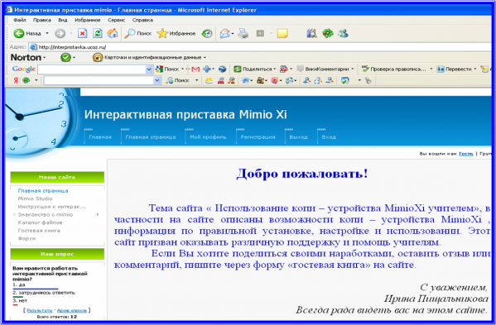Click the Norton green checkmark status icon
Image resolution: width=496 pixels, height=325 pixels.
(65, 58)
